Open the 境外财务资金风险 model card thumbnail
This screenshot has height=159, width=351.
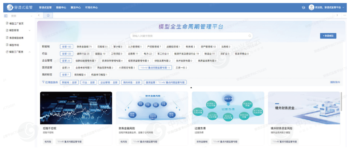pos(304,108)
